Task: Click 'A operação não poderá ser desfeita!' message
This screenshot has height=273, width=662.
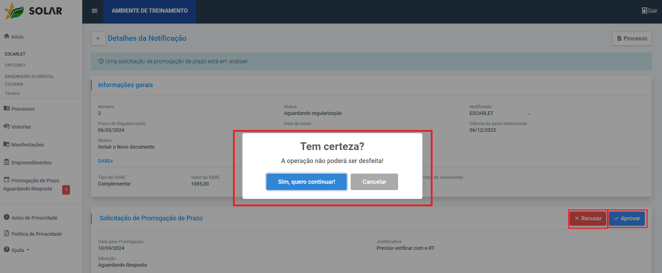Action: (332, 161)
